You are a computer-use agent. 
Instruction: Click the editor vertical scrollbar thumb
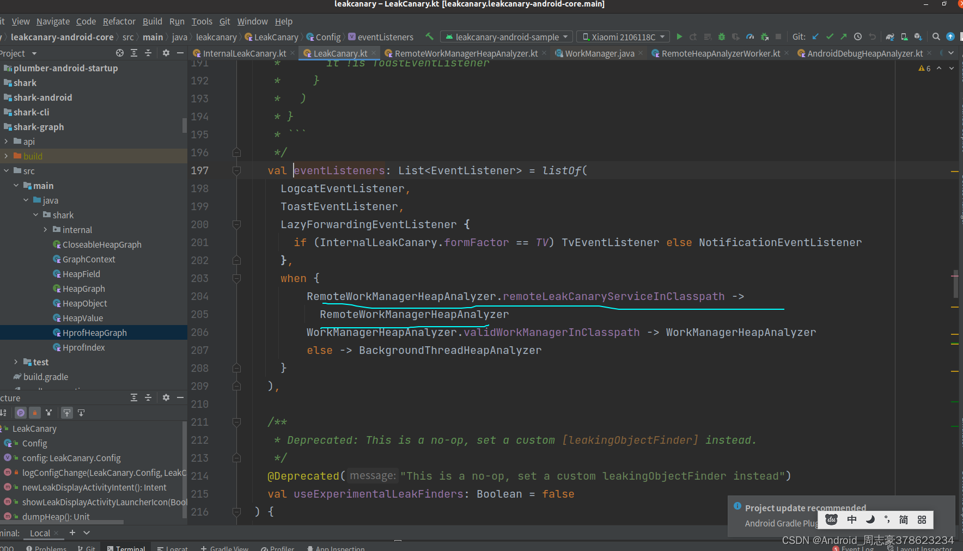point(955,283)
